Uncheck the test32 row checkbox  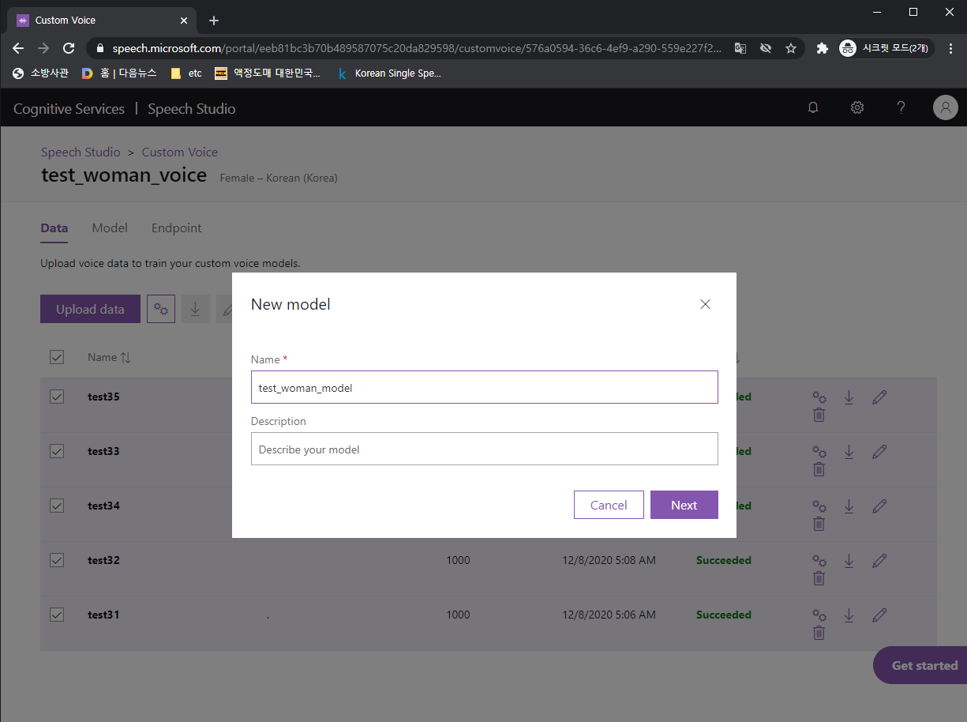[56, 560]
